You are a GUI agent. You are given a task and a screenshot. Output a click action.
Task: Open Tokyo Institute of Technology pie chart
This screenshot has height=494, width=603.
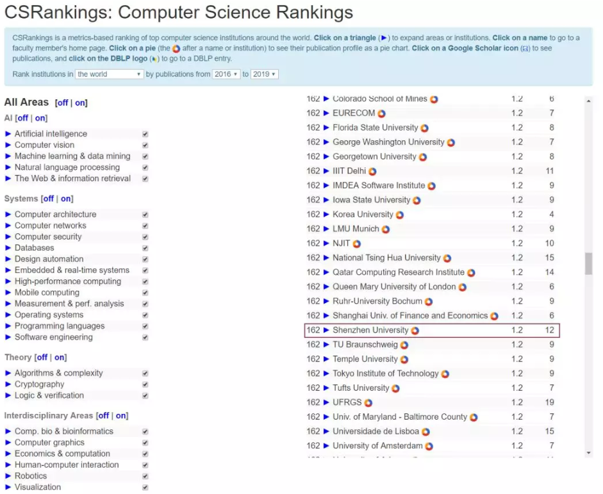pyautogui.click(x=445, y=374)
